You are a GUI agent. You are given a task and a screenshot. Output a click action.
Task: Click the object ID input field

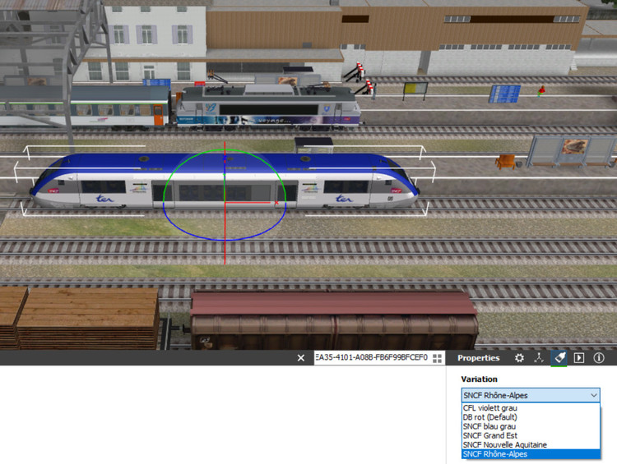tap(372, 357)
